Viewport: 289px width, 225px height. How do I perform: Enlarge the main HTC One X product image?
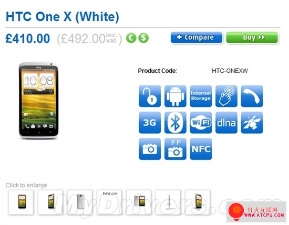coord(38,100)
